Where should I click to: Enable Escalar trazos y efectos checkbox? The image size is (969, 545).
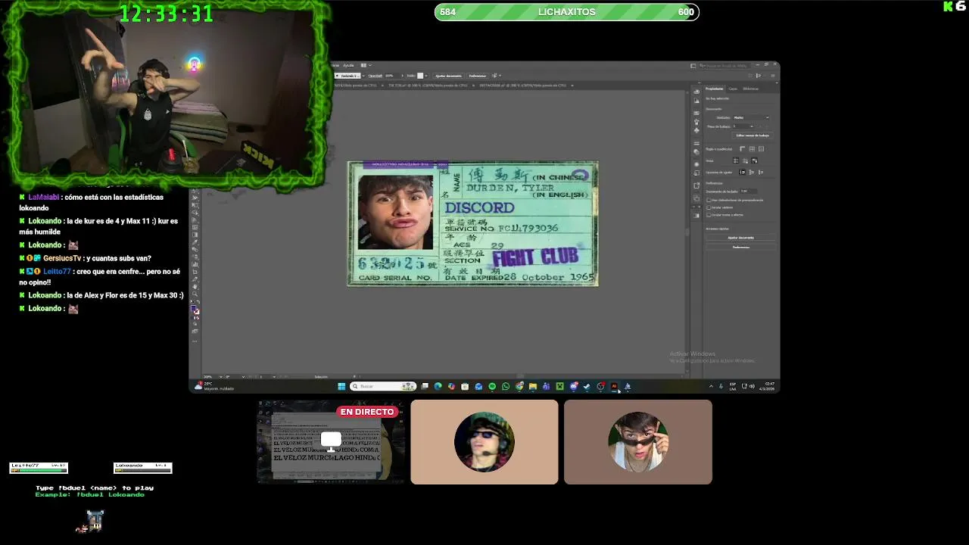(x=709, y=215)
